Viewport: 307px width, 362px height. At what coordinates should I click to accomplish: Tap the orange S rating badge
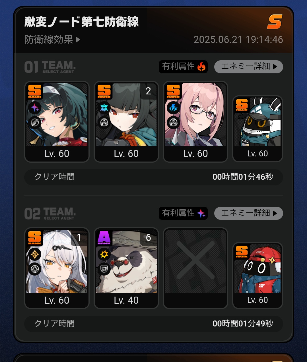(x=275, y=22)
